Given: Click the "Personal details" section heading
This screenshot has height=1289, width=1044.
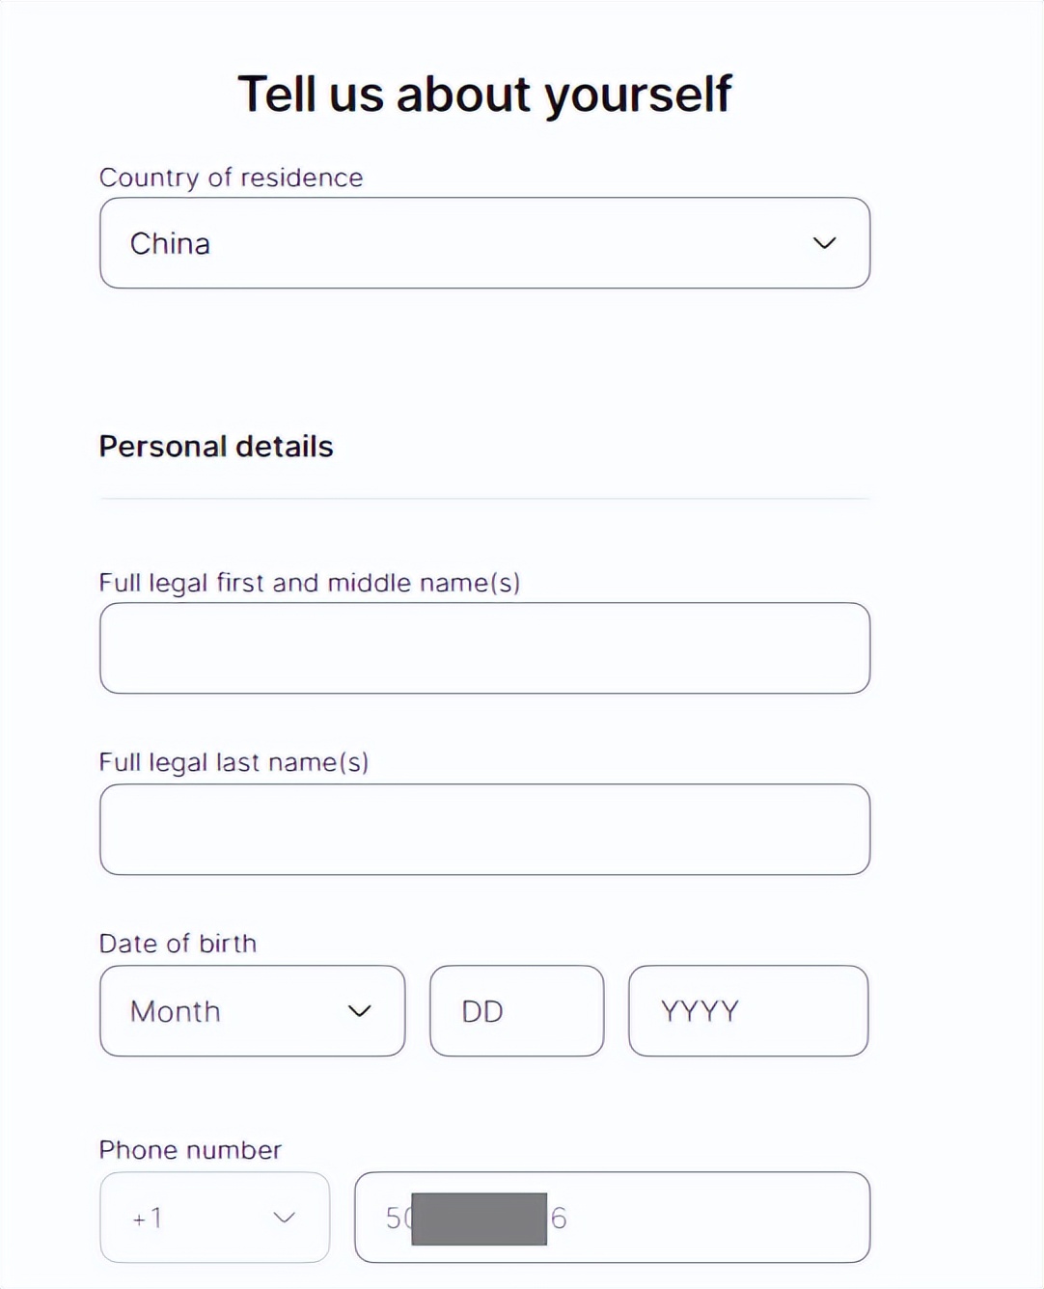Looking at the screenshot, I should (216, 447).
